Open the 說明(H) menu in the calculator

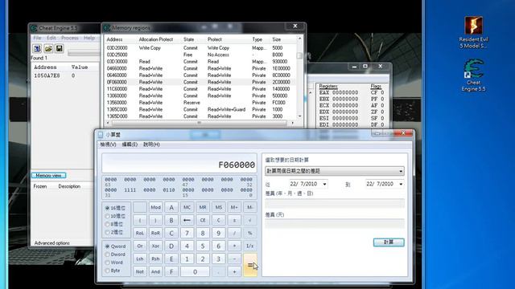[151, 144]
